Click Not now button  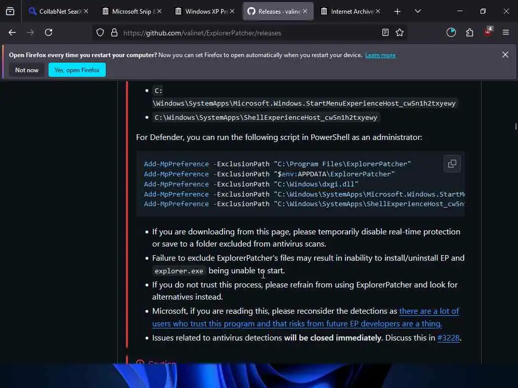[x=27, y=70]
